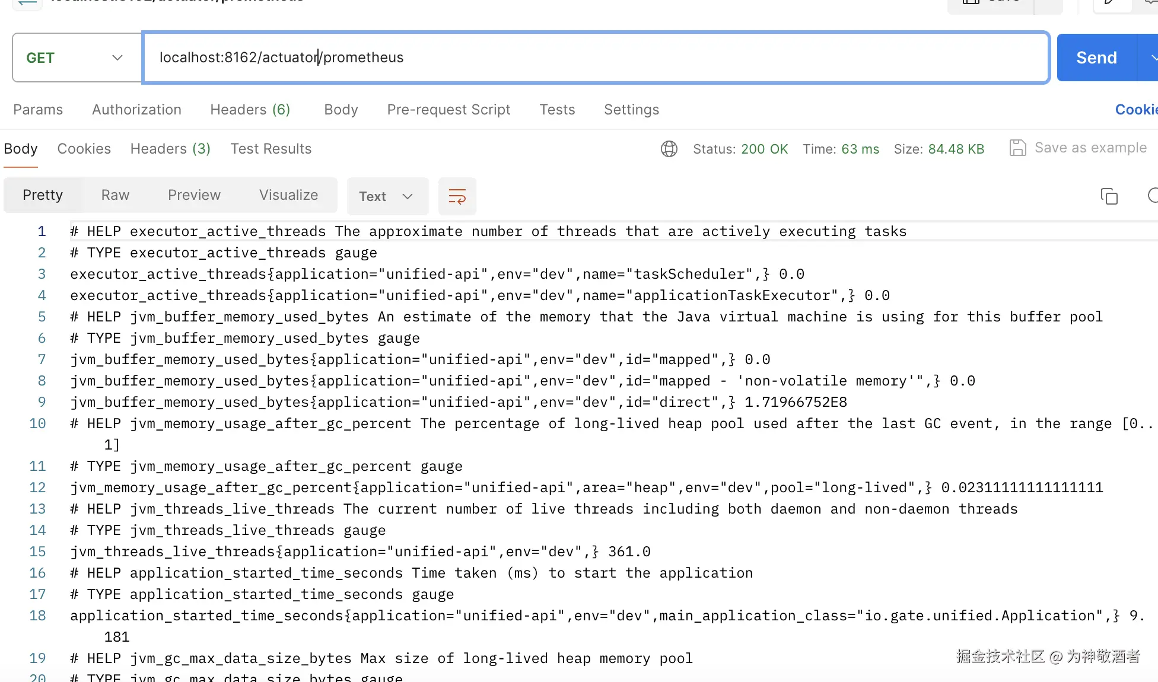This screenshot has height=682, width=1158.
Task: Click into the request URL field
Action: point(593,58)
